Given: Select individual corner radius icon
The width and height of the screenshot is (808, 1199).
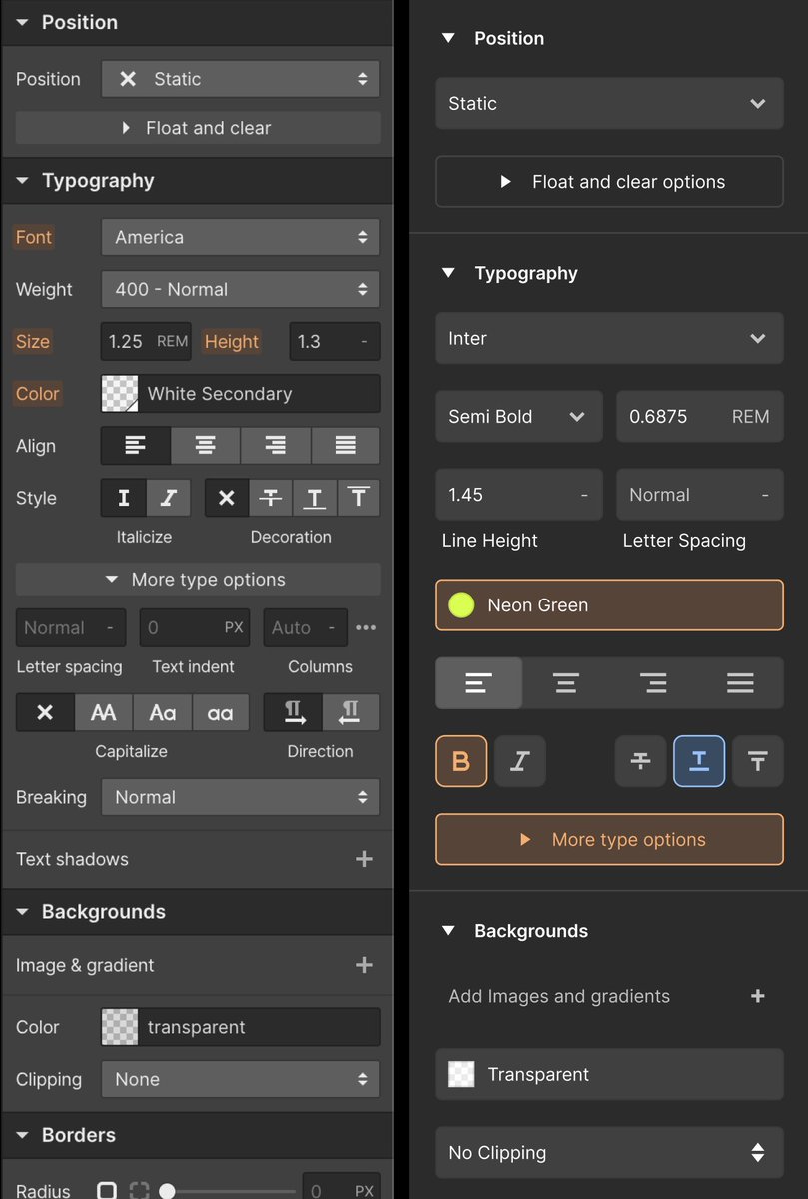Looking at the screenshot, I should click(x=139, y=1191).
